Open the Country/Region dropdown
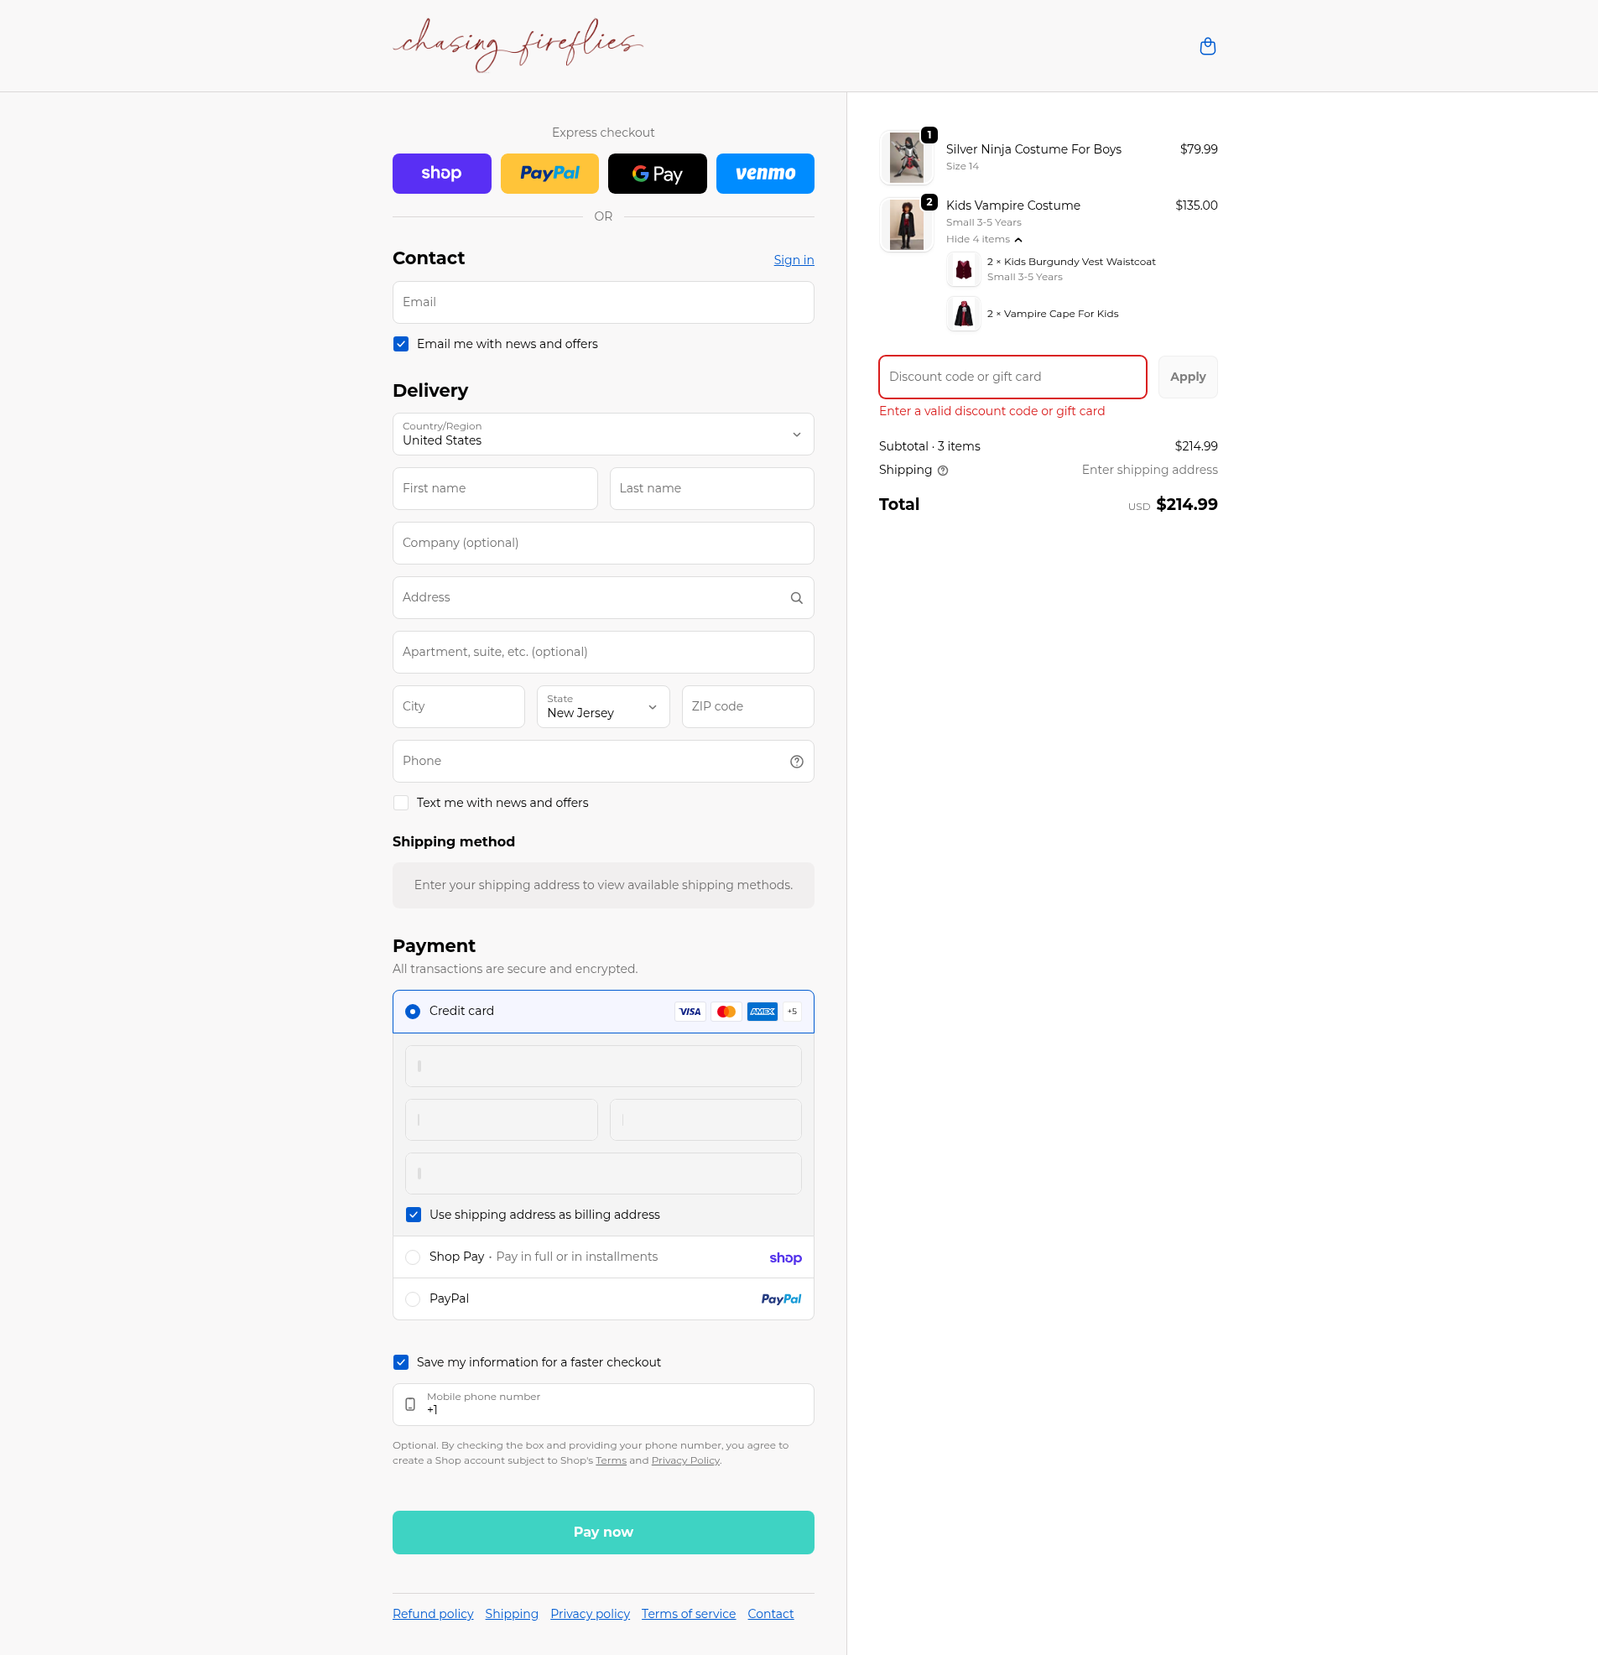The width and height of the screenshot is (1598, 1655). [x=602, y=434]
